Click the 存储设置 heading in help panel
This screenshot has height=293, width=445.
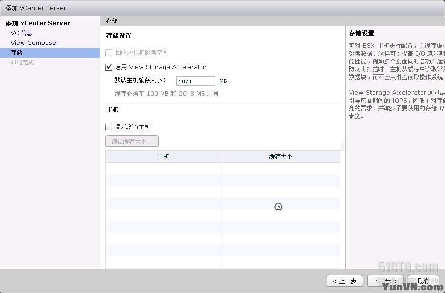[x=361, y=33]
